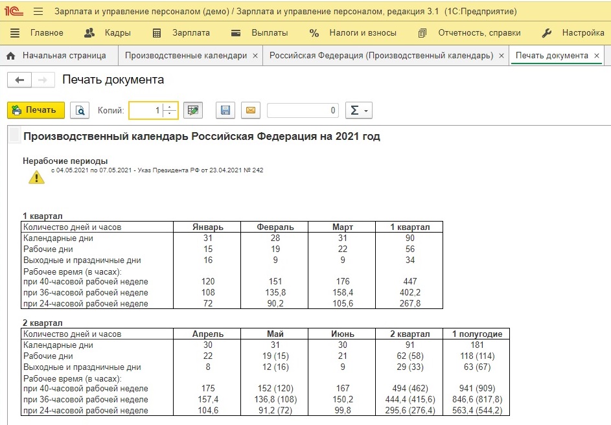The height and width of the screenshot is (425, 611).
Task: Decrease copies count with down arrow
Action: point(170,114)
